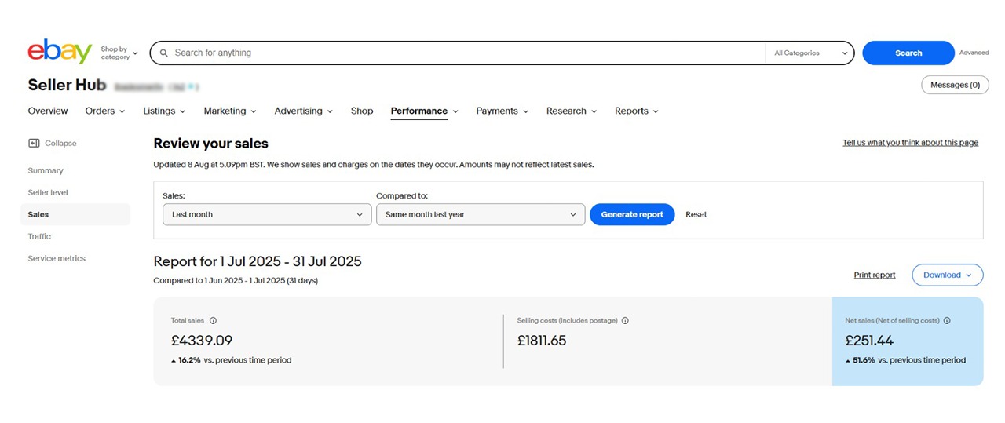Click the blue Search button
Image resolution: width=1005 pixels, height=423 pixels.
[x=908, y=53]
